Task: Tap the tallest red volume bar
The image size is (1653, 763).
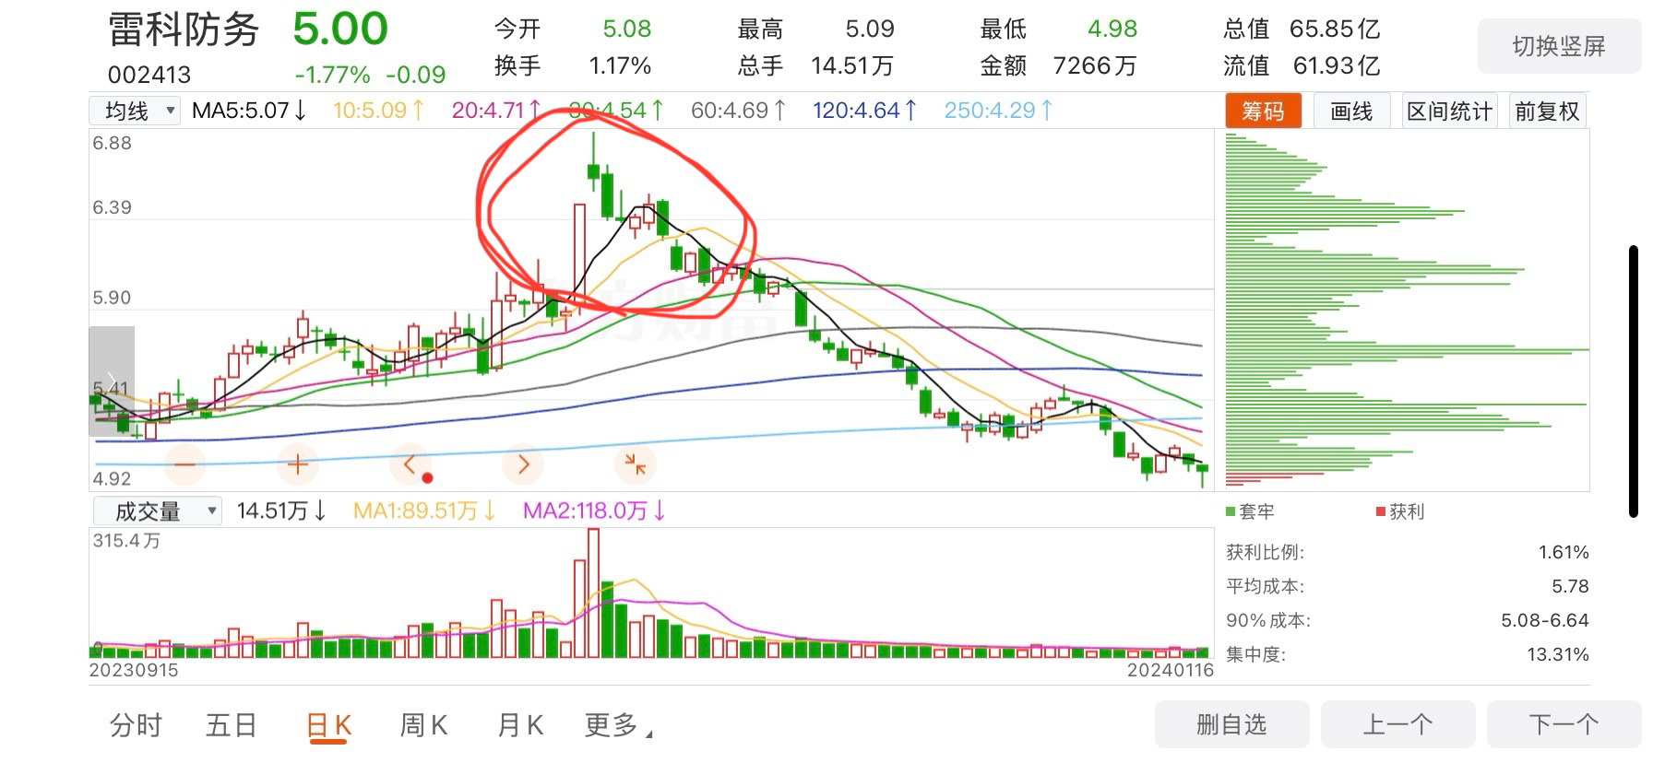Action: pyautogui.click(x=593, y=593)
